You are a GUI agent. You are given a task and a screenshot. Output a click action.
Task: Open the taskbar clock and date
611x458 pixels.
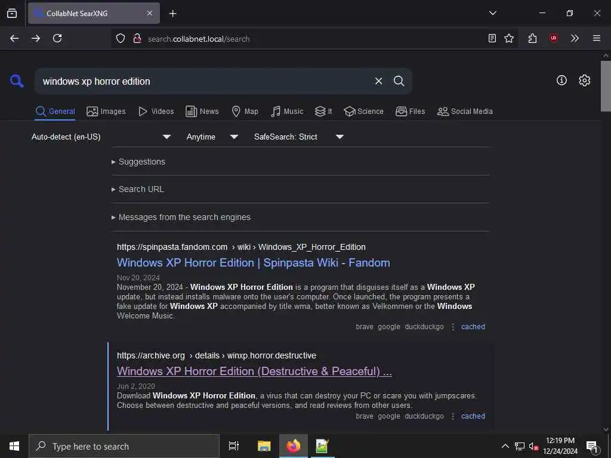pyautogui.click(x=560, y=446)
